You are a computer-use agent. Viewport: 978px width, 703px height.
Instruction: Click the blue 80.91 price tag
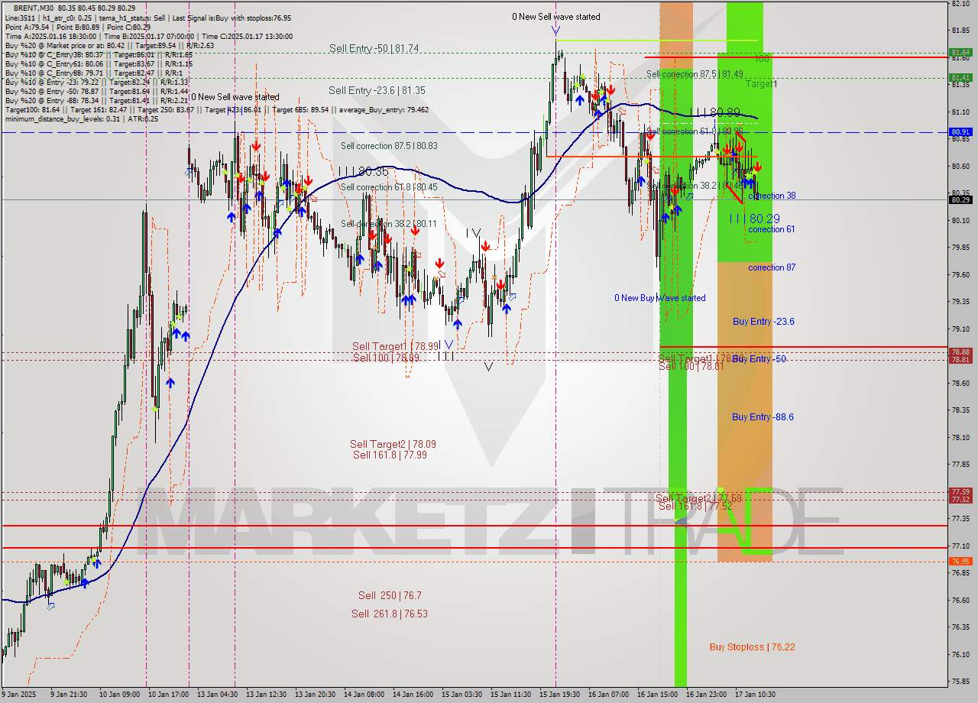960,131
